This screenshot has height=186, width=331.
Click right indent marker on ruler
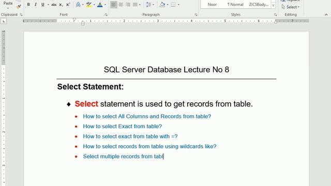[276, 21]
